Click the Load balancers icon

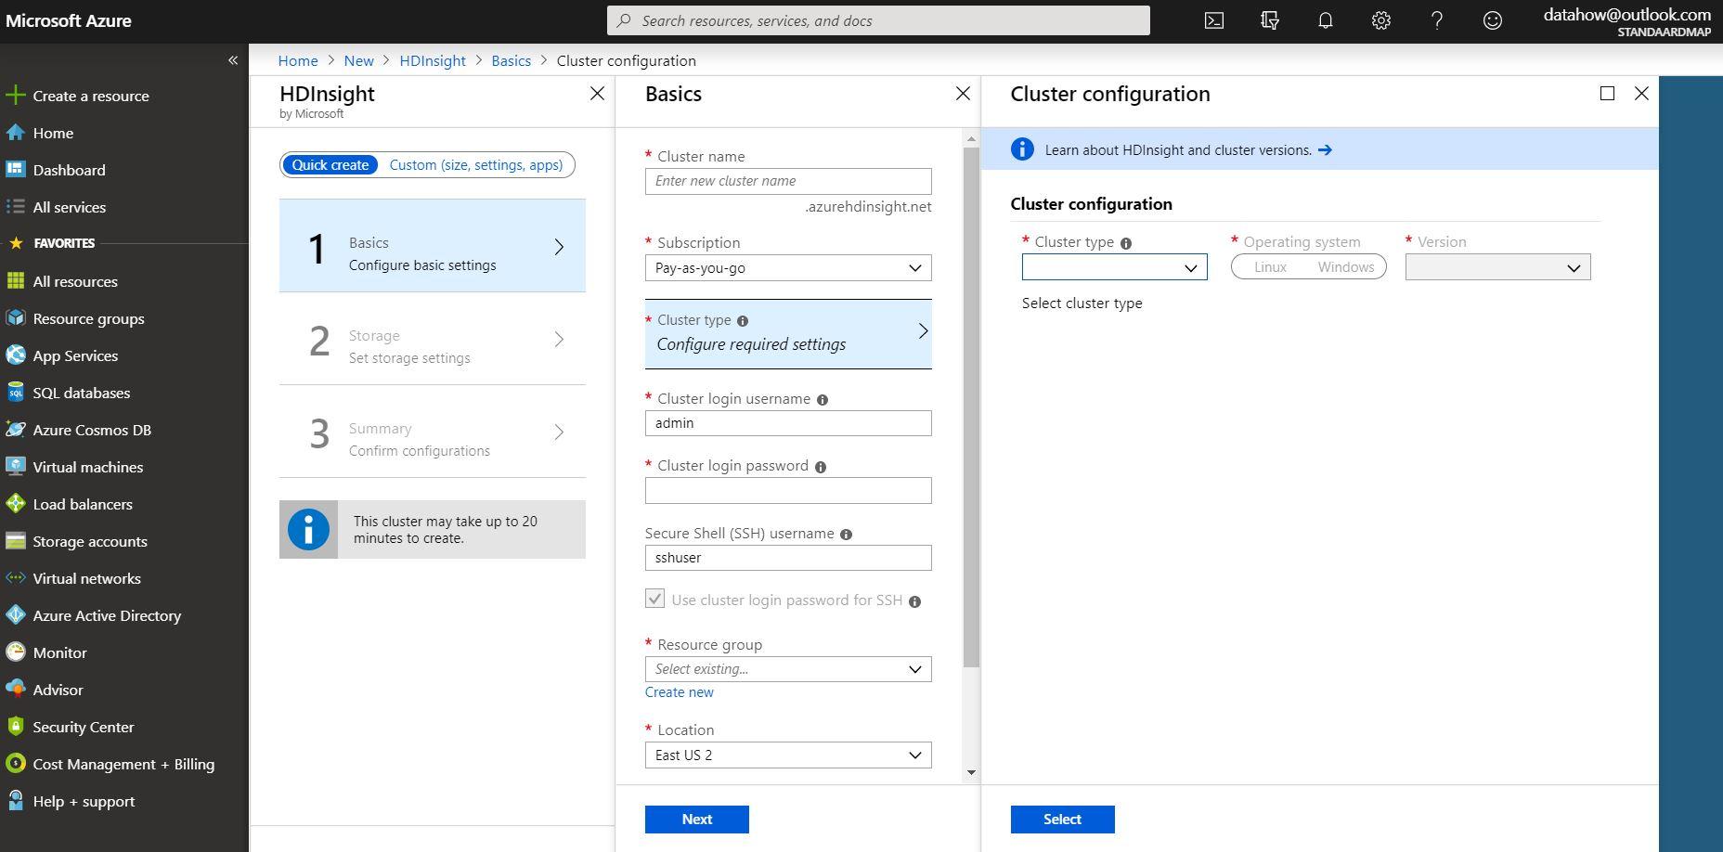click(15, 504)
